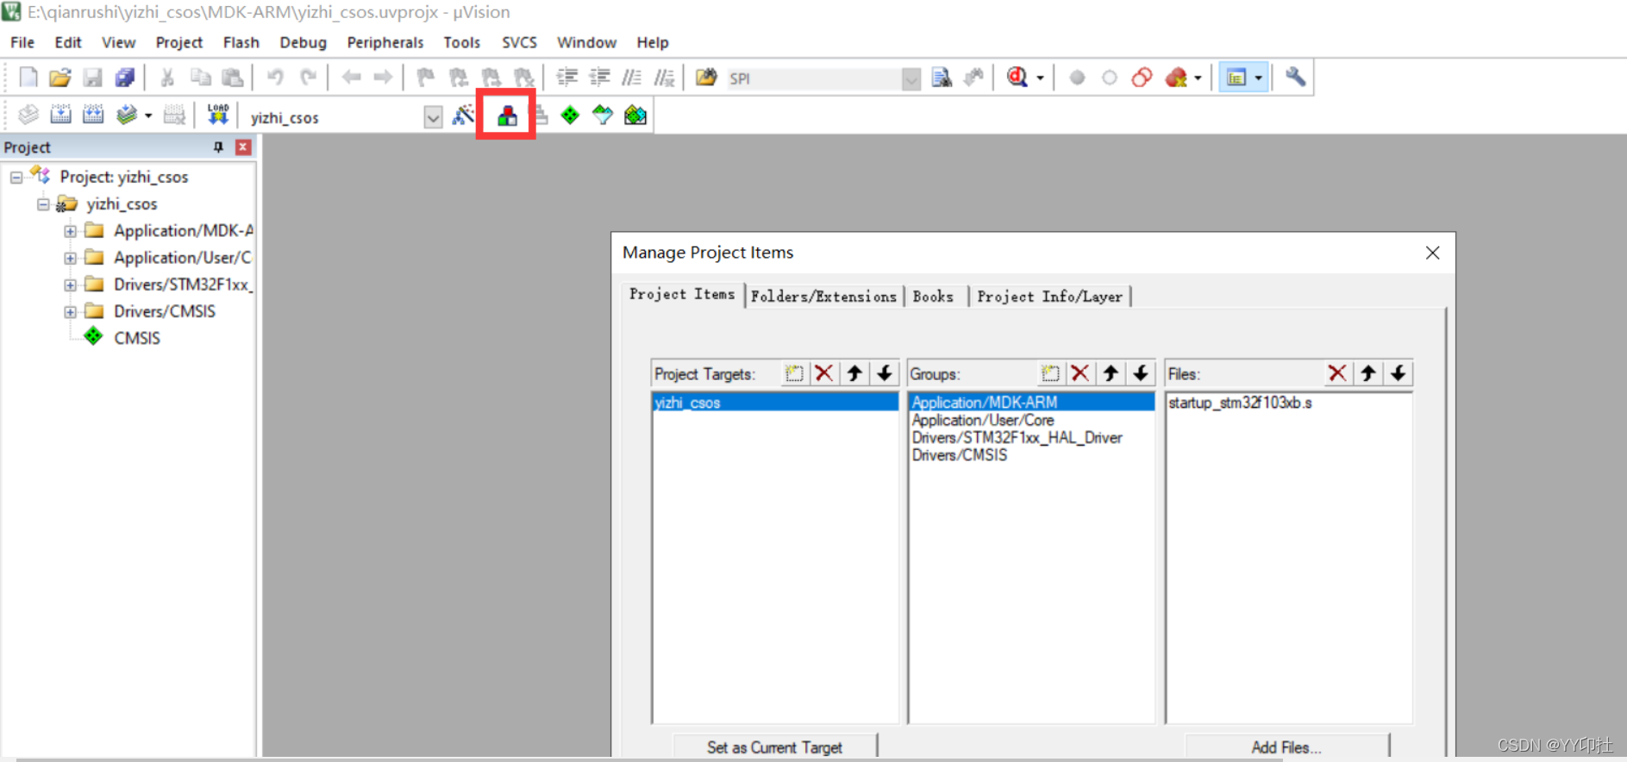
Task: Select CMSIS item in project tree
Action: tap(137, 338)
